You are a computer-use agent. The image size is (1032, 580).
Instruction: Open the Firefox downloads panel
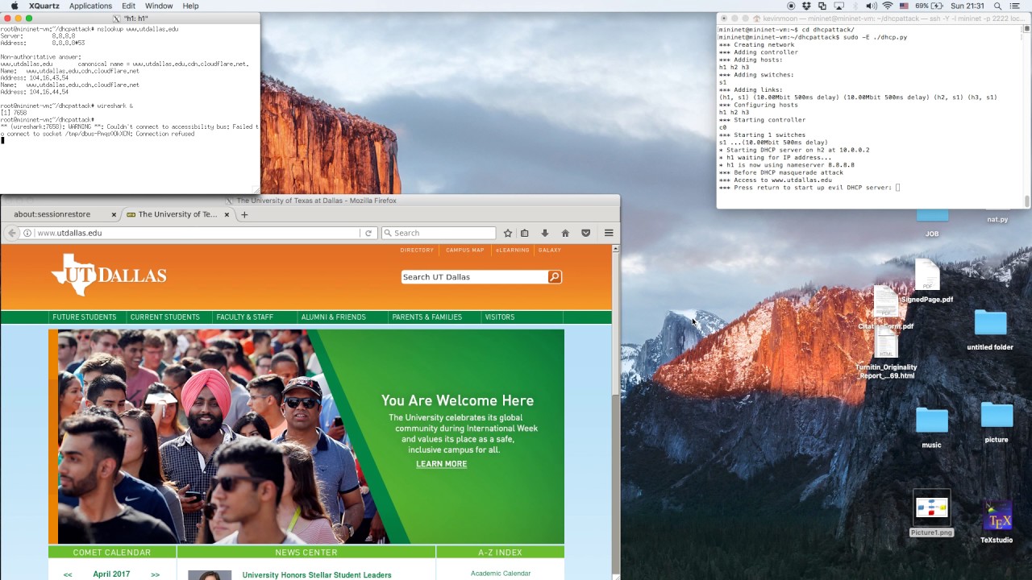click(x=545, y=233)
